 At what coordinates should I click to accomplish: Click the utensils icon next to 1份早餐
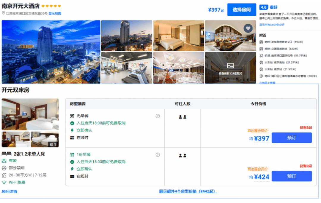point(72,155)
